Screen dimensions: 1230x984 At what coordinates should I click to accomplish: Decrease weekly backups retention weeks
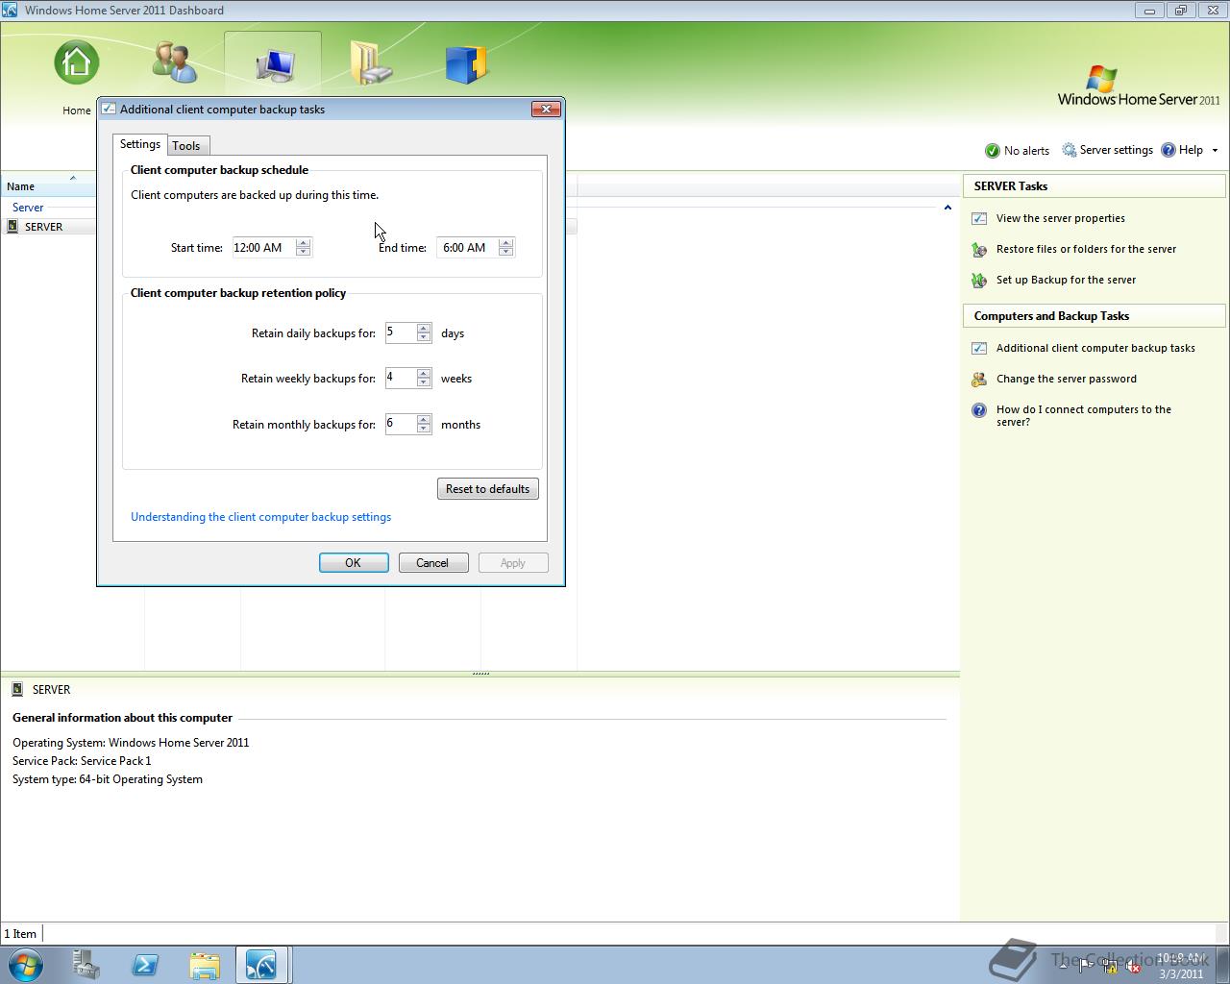click(x=424, y=382)
